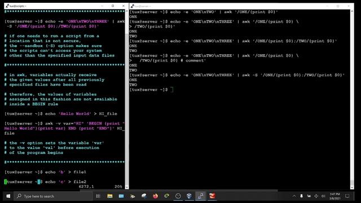361x203 pixels.
Task: Open Task View from the taskbar
Action: tap(98, 196)
